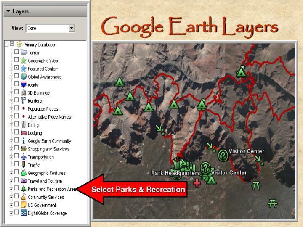Image resolution: width=303 pixels, height=227 pixels.
Task: Click the Google Earth Community label
Action: (x=50, y=141)
